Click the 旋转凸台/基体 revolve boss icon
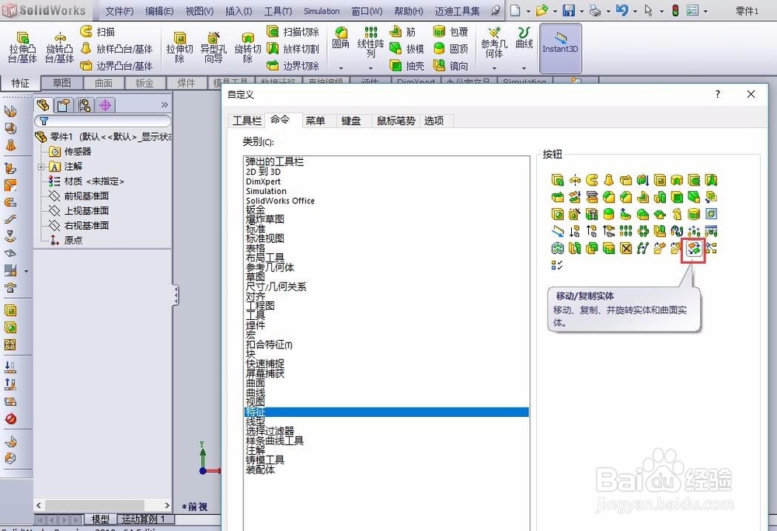Viewport: 777px width, 531px height. 60,47
